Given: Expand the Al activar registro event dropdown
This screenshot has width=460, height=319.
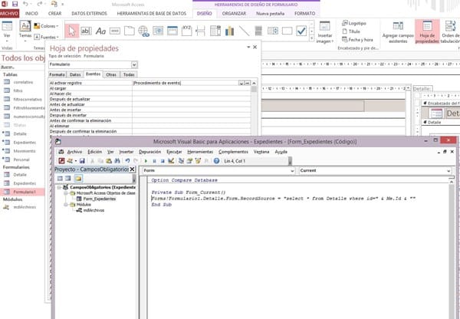Looking at the screenshot, I should 242,82.
